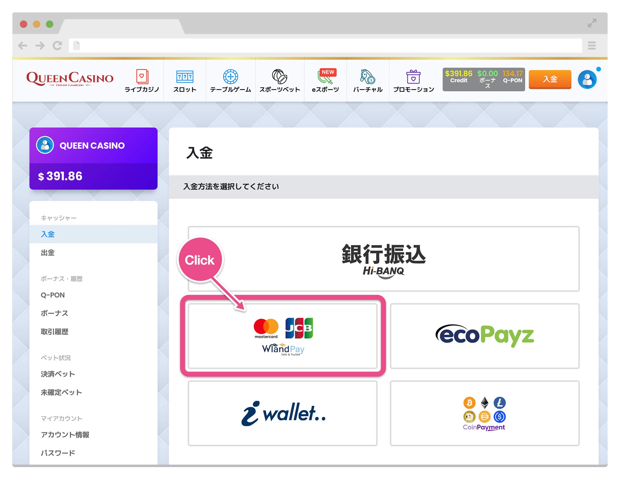
Task: Click the browser back arrow
Action: [23, 46]
